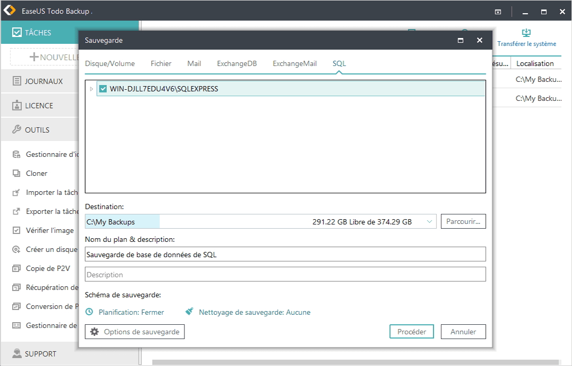
Task: Open the Options de sauvegarde settings
Action: 134,331
